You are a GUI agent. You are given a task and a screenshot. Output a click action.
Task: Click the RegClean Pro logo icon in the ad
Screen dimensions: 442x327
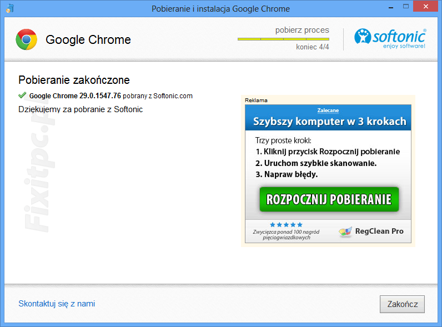click(345, 232)
